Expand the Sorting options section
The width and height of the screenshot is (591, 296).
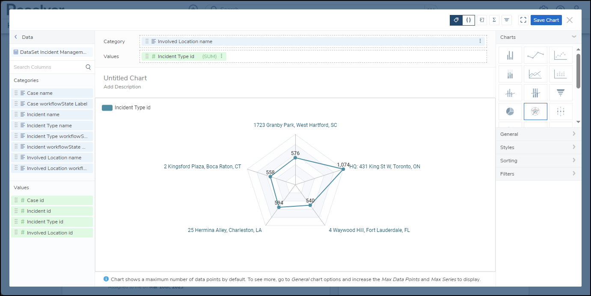[538, 161]
